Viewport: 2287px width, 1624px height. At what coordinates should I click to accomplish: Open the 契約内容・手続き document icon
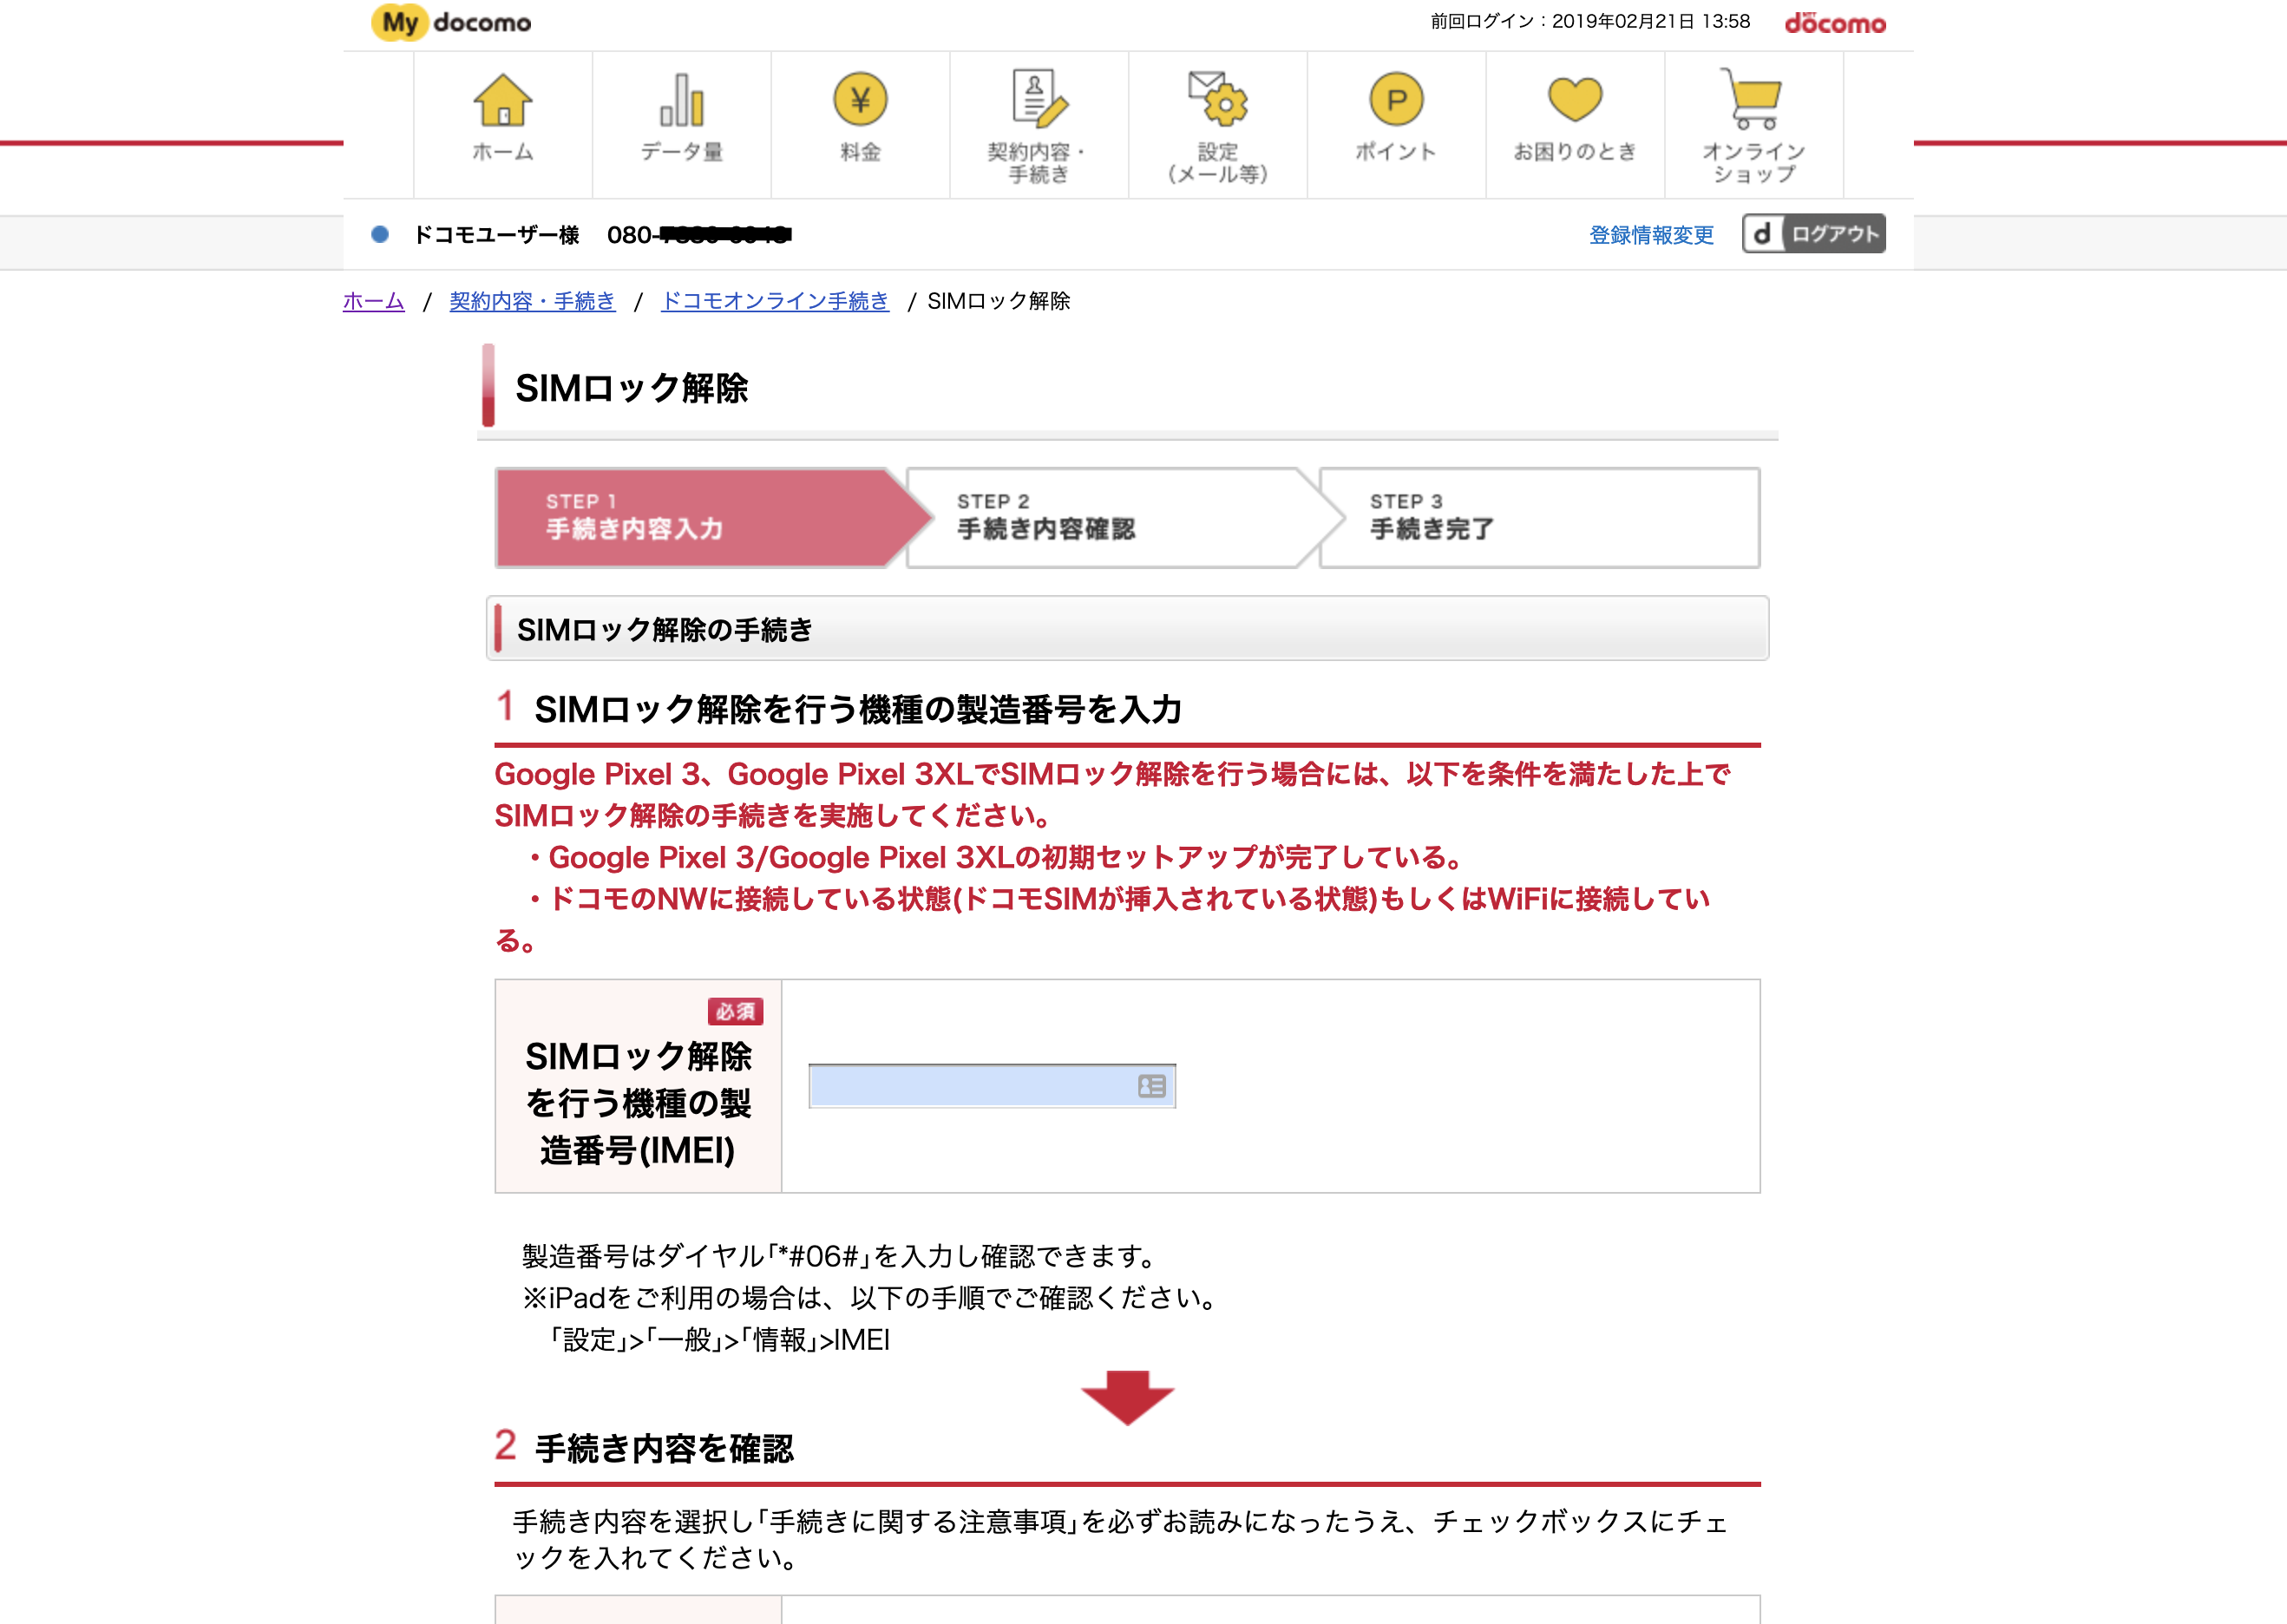(1039, 98)
